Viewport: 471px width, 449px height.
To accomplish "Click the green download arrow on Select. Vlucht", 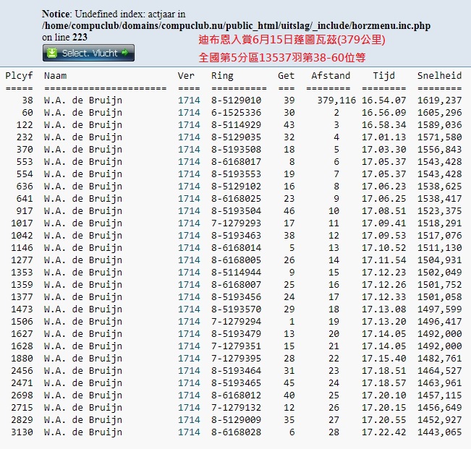I will tap(52, 53).
